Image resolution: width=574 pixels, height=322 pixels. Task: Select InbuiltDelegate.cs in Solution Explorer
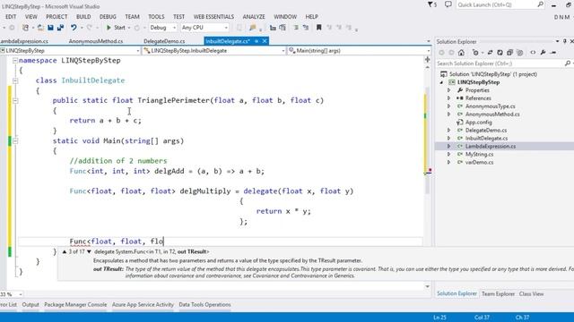pos(486,139)
